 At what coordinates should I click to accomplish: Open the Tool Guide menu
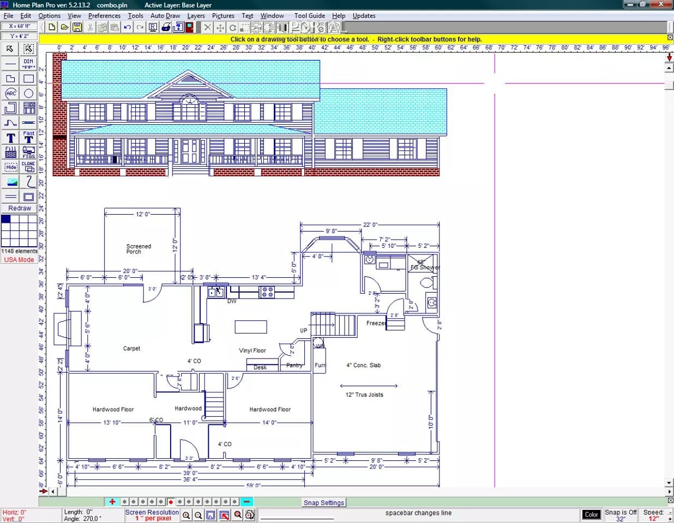point(309,16)
